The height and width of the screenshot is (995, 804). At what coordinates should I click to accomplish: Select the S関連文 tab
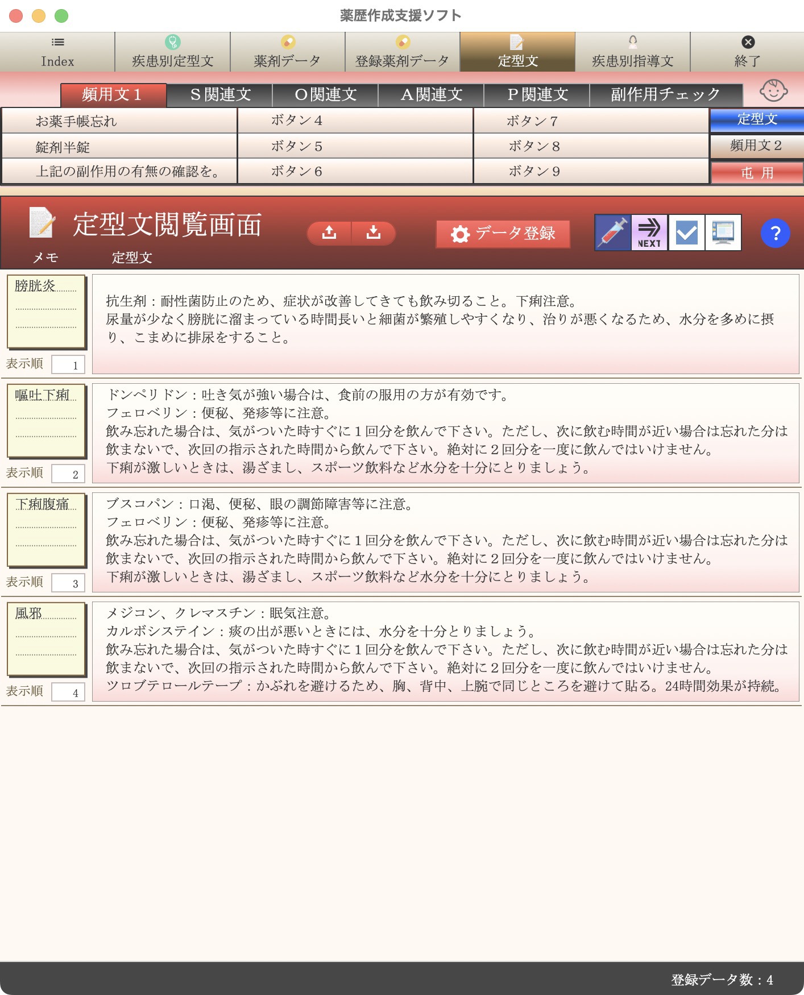[220, 95]
